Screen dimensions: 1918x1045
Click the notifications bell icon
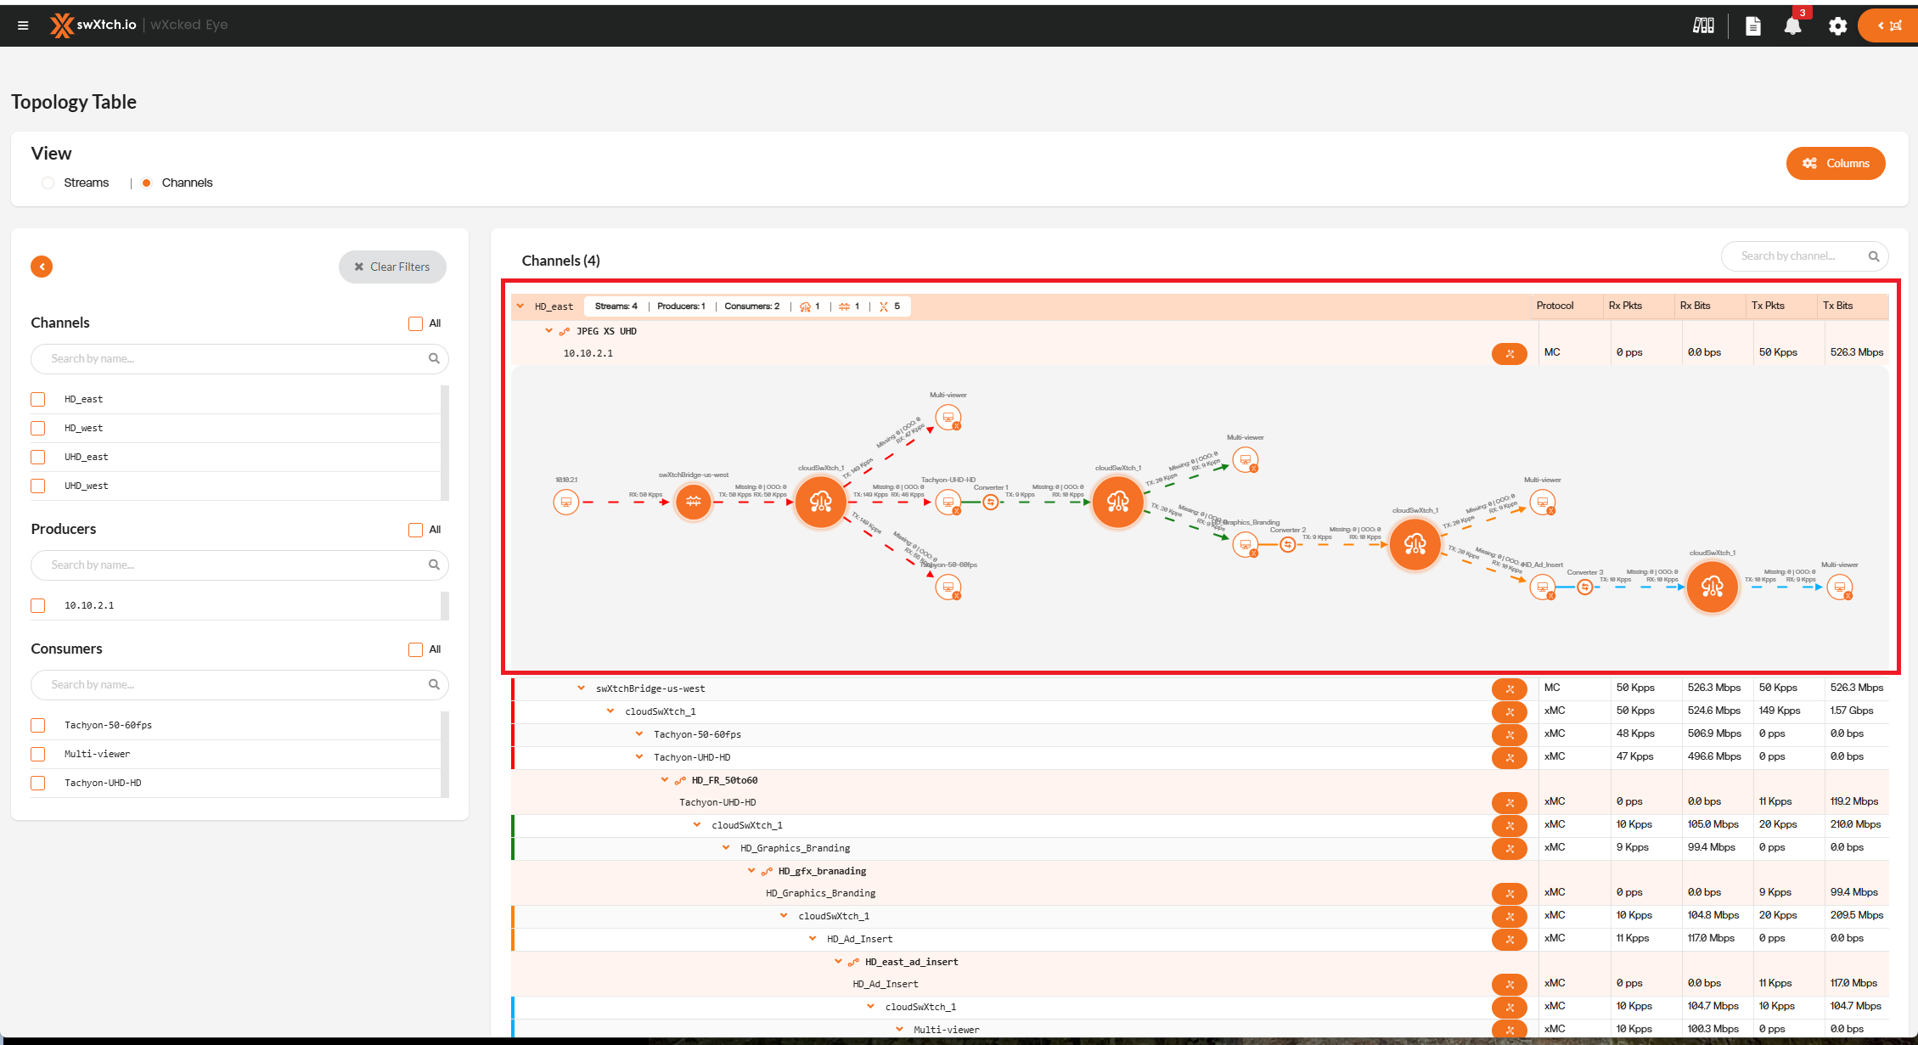point(1792,25)
